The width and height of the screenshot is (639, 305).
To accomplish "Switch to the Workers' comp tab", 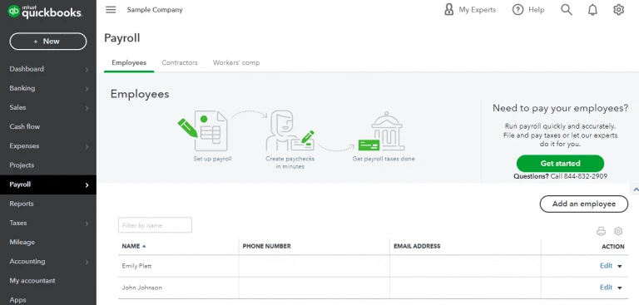I will tap(236, 62).
